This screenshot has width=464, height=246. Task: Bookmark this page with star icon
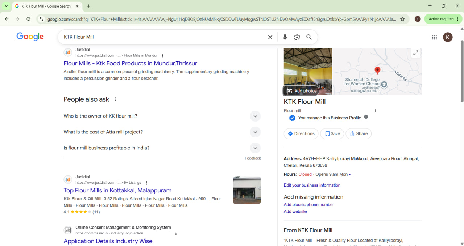pos(402,19)
